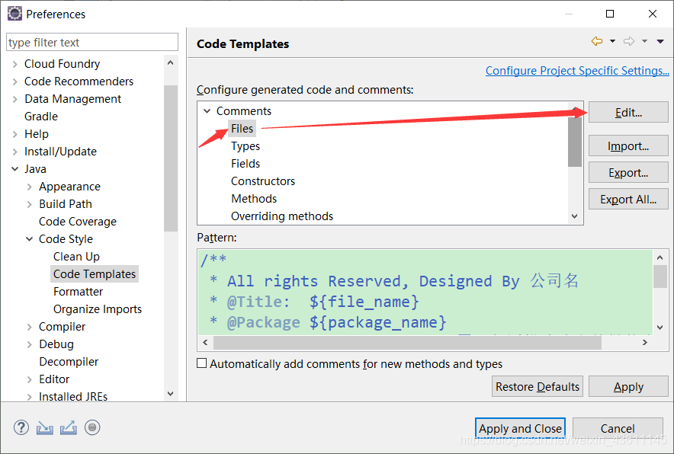Select the Decompiler page
The width and height of the screenshot is (674, 454).
[69, 362]
